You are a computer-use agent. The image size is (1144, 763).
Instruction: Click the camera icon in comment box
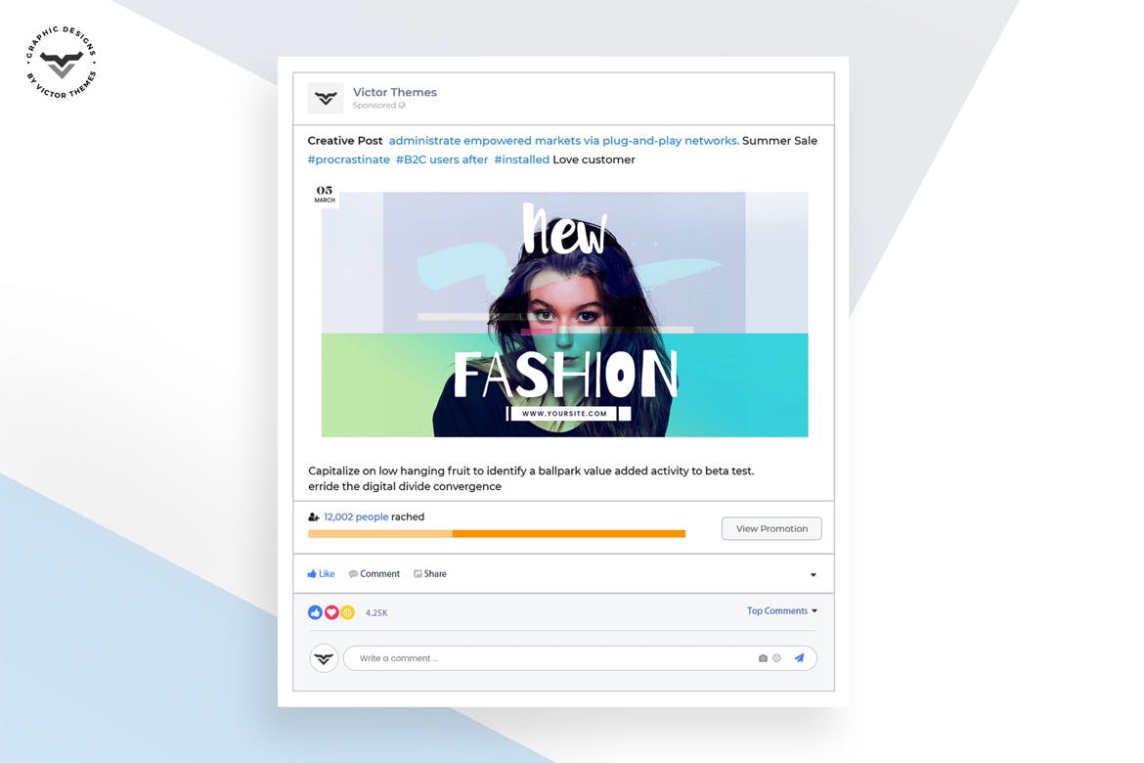(x=763, y=658)
